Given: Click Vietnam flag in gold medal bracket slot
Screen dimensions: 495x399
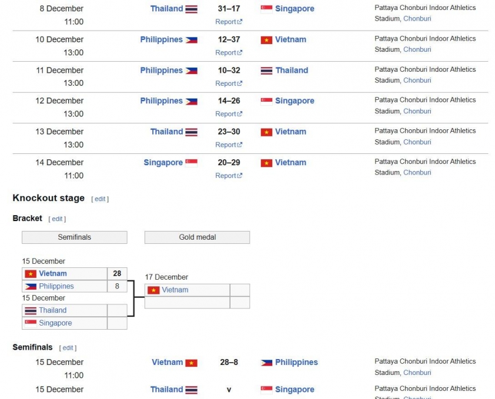Looking at the screenshot, I should (153, 290).
